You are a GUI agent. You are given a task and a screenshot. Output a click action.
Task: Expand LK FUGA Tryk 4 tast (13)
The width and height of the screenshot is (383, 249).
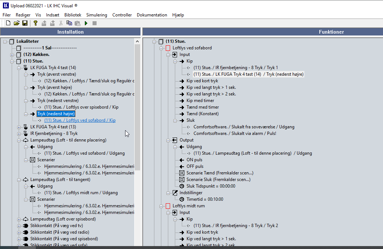(x=19, y=127)
